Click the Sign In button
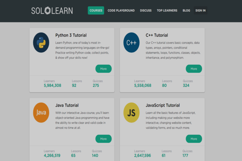The width and height of the screenshot is (242, 161). (200, 10)
